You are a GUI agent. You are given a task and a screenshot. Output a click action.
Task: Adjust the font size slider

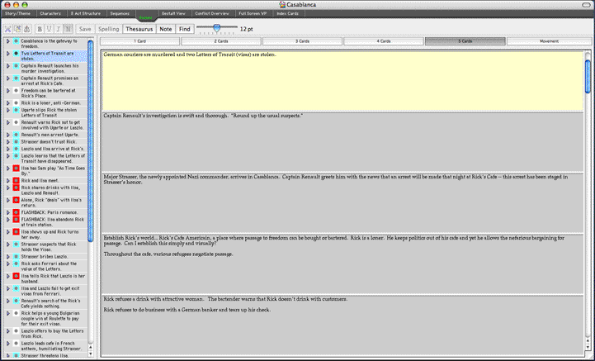216,28
